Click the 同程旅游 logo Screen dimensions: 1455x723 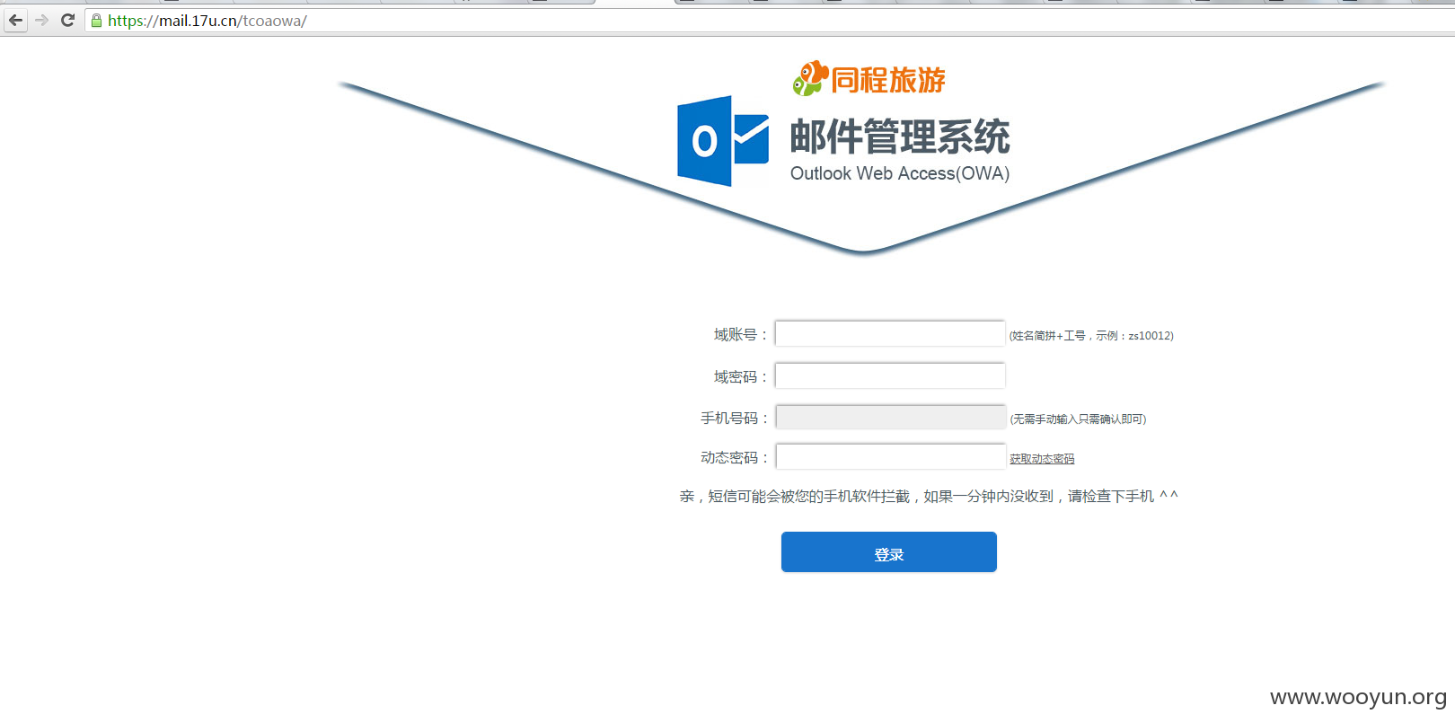tap(869, 79)
